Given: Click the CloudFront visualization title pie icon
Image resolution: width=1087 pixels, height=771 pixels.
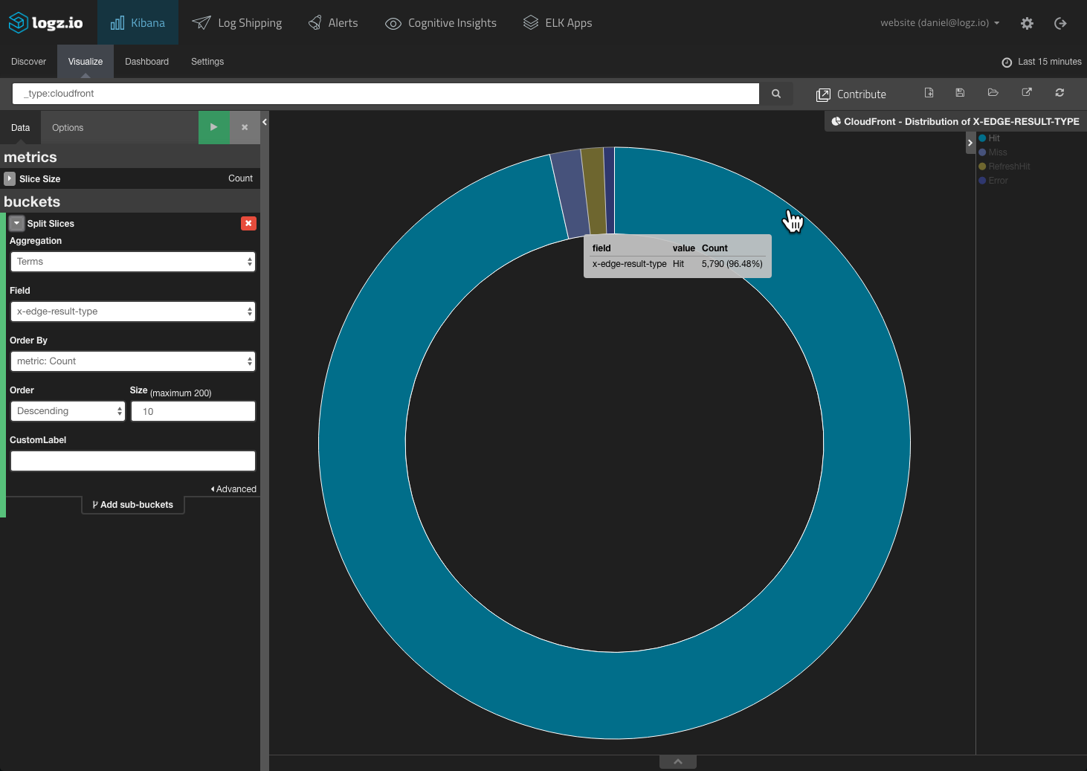Looking at the screenshot, I should 836,121.
